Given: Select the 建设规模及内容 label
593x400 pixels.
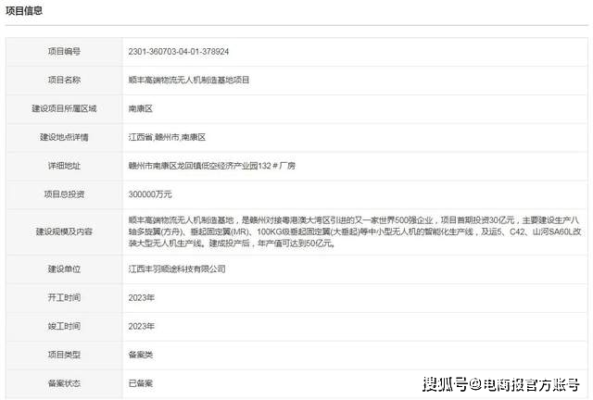Looking at the screenshot, I should (64, 231).
